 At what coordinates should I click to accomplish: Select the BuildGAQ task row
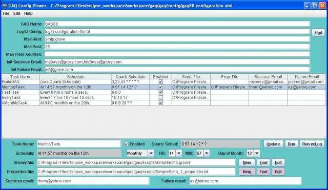(x=164, y=82)
